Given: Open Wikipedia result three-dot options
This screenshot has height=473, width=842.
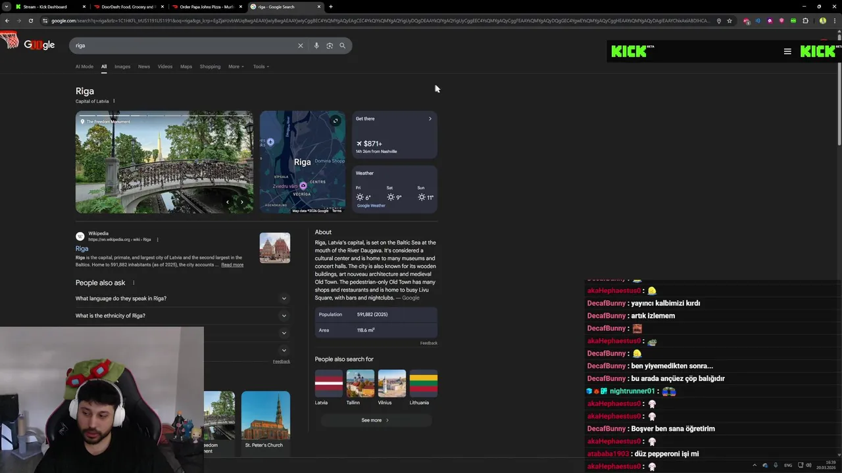Looking at the screenshot, I should coord(157,240).
